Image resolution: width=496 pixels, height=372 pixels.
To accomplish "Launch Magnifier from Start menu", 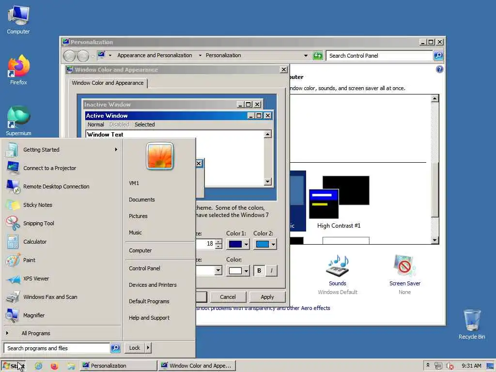I will click(x=25, y=315).
